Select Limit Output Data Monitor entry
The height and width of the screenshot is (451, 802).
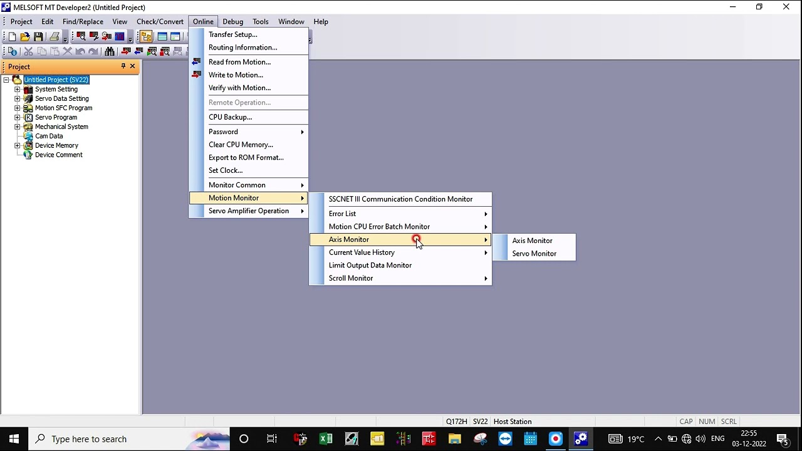click(x=400, y=265)
